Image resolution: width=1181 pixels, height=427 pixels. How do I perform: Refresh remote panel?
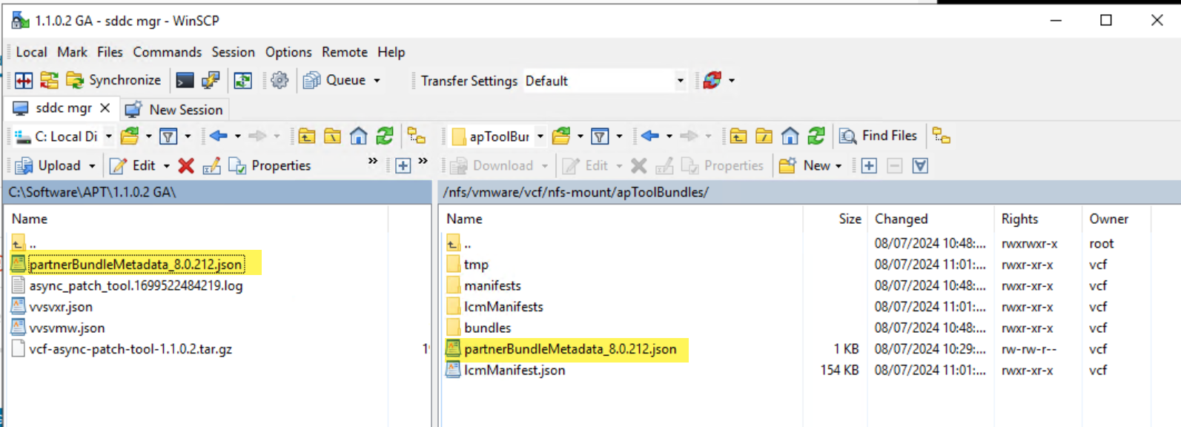pyautogui.click(x=816, y=136)
